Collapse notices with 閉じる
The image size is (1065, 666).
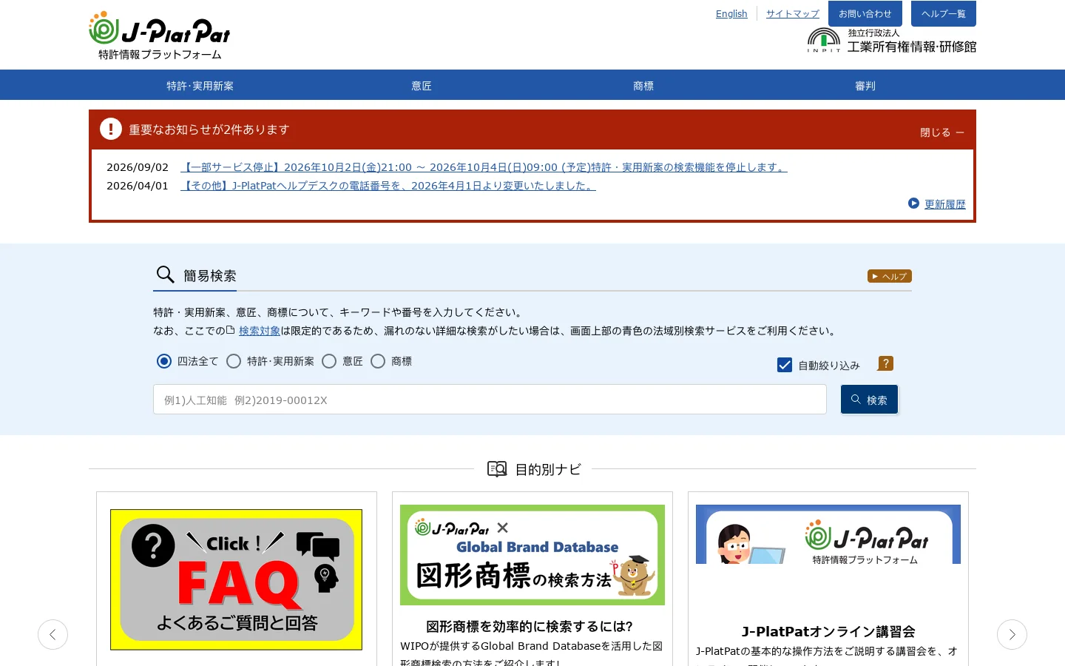coord(941,132)
